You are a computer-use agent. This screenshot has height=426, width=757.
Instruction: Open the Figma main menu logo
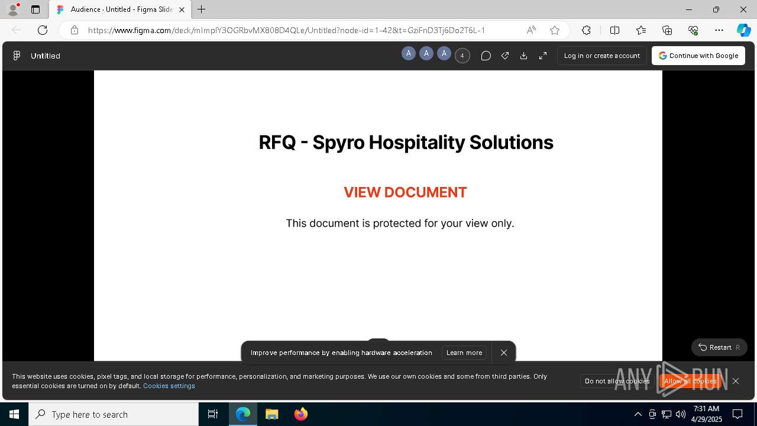tap(17, 56)
